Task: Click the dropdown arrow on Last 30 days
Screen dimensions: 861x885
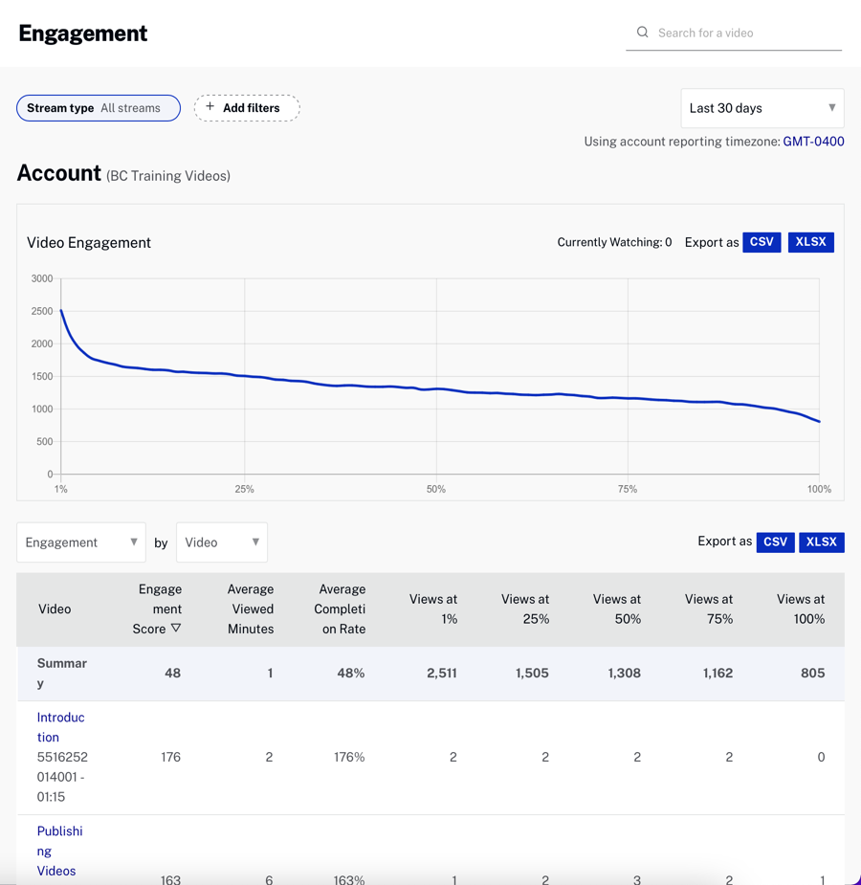Action: click(831, 108)
